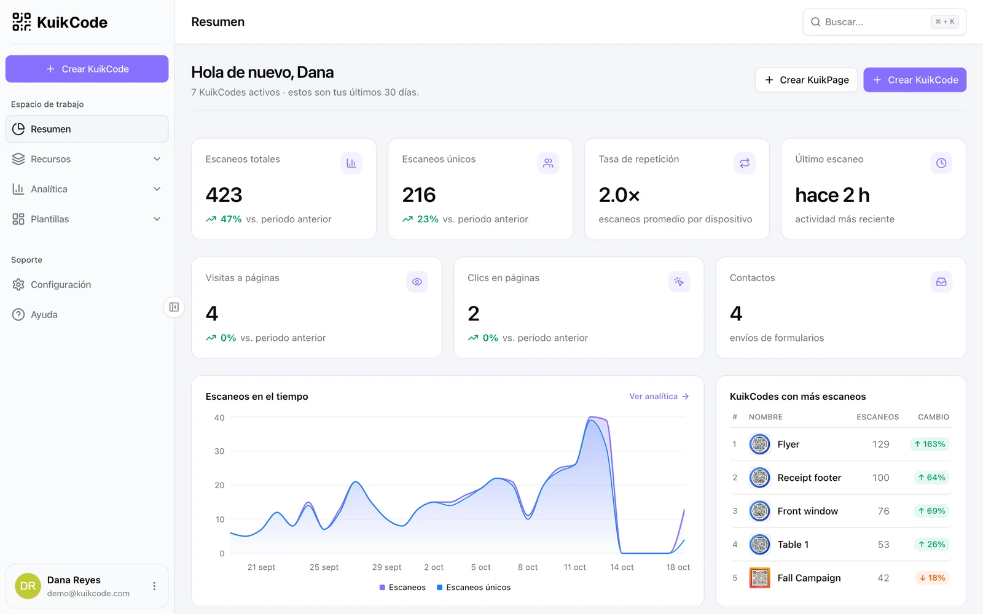Open the Ayuda help page
This screenshot has height=614, width=983.
pyautogui.click(x=87, y=314)
